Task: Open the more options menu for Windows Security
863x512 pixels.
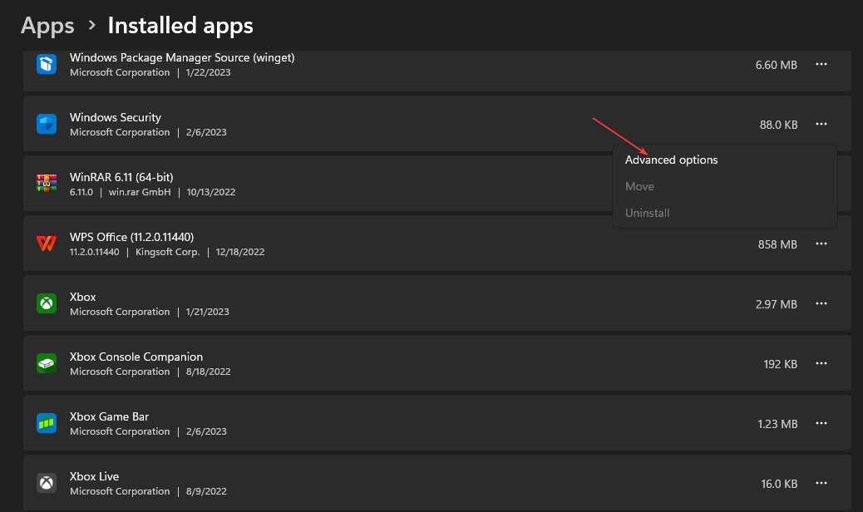Action: (x=821, y=125)
